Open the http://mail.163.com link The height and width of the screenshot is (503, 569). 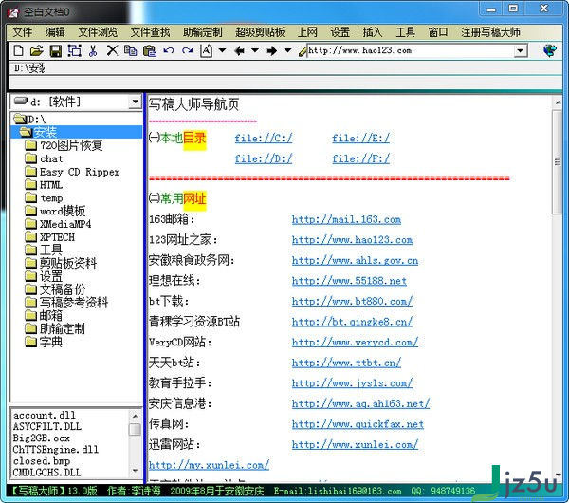(x=346, y=220)
